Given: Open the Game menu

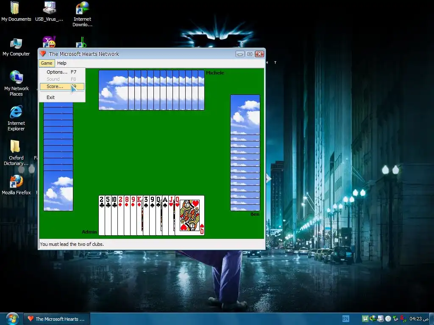Looking at the screenshot, I should coord(47,63).
